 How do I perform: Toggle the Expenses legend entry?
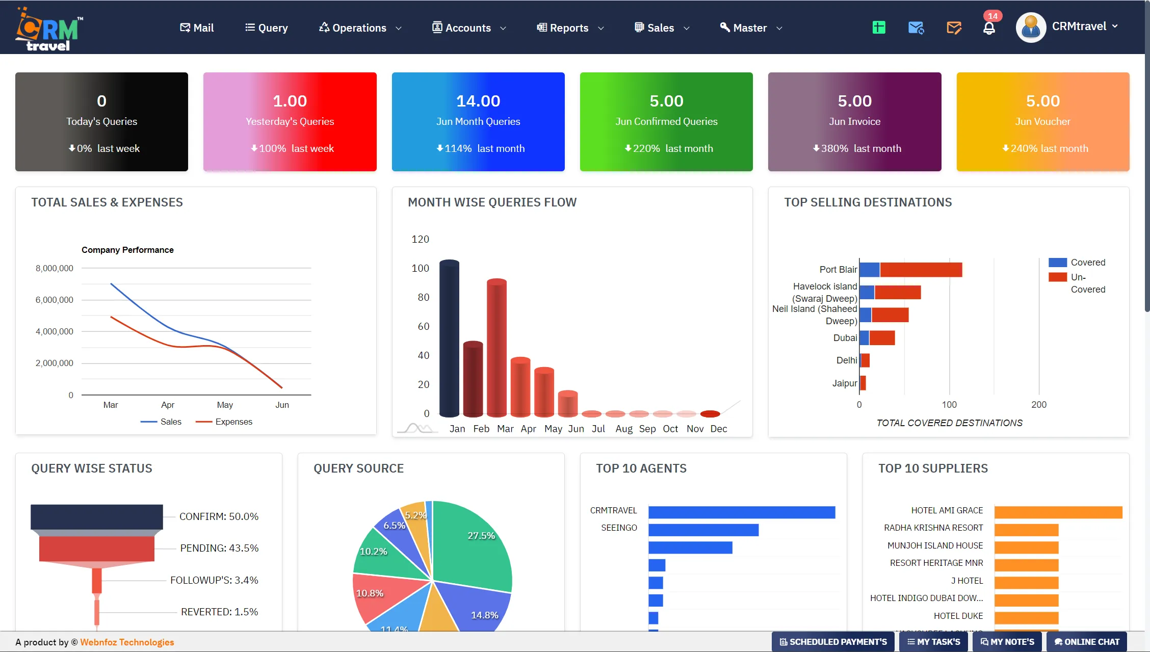(224, 422)
